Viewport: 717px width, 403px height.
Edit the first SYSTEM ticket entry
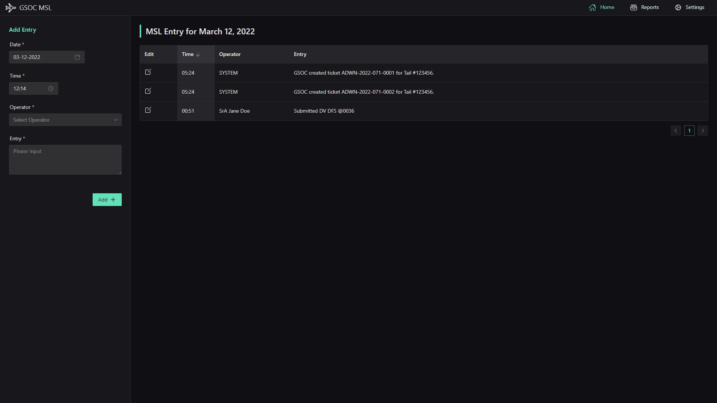148,72
